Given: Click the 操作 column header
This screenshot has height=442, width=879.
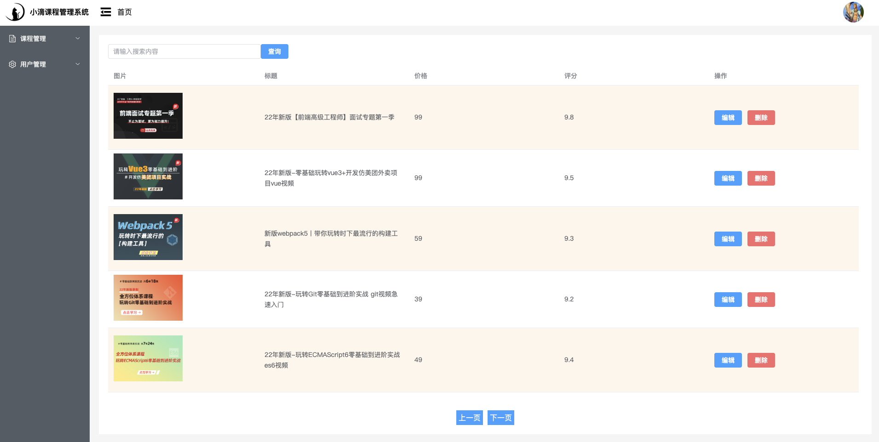Looking at the screenshot, I should click(x=721, y=76).
